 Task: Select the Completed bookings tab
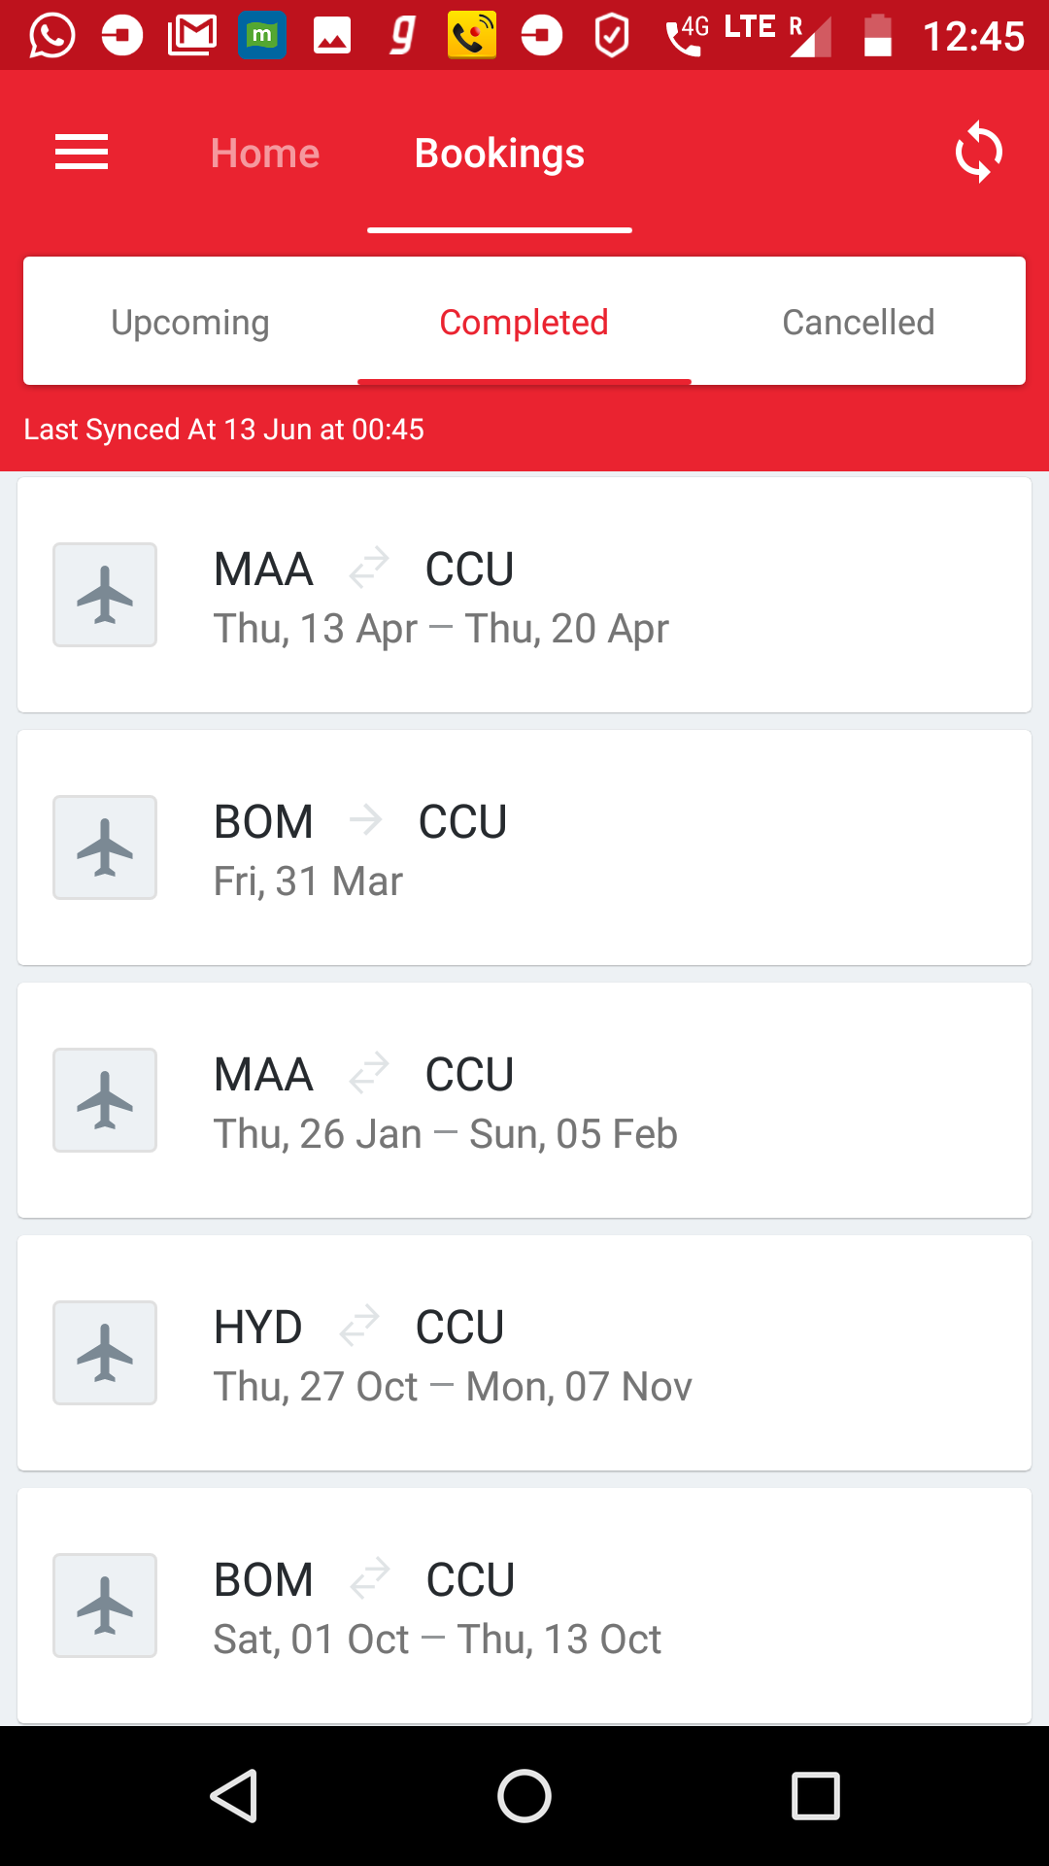[524, 322]
